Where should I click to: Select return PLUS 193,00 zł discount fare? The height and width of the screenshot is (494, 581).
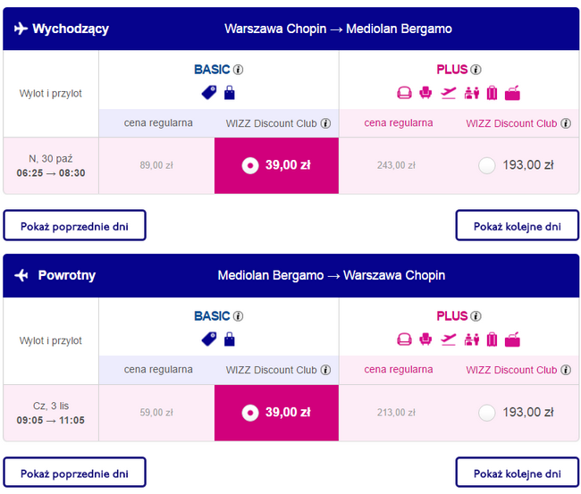pos(487,413)
